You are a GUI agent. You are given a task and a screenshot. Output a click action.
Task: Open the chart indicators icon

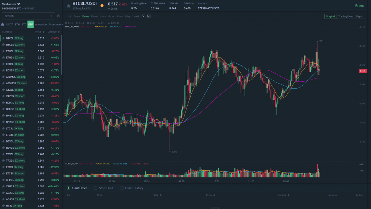pyautogui.click(x=149, y=16)
